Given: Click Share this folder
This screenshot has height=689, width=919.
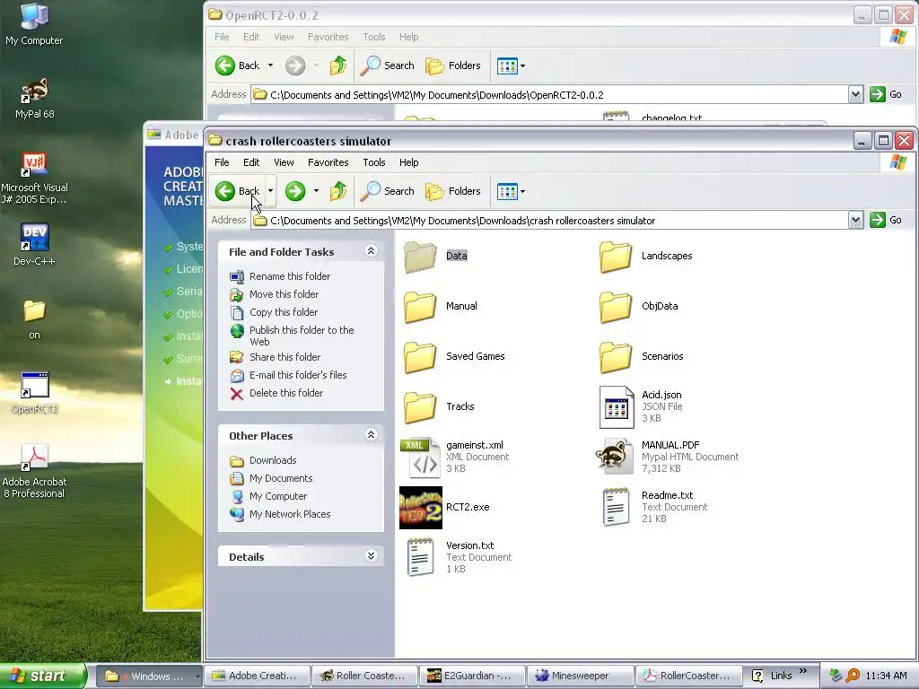Looking at the screenshot, I should (275, 357).
